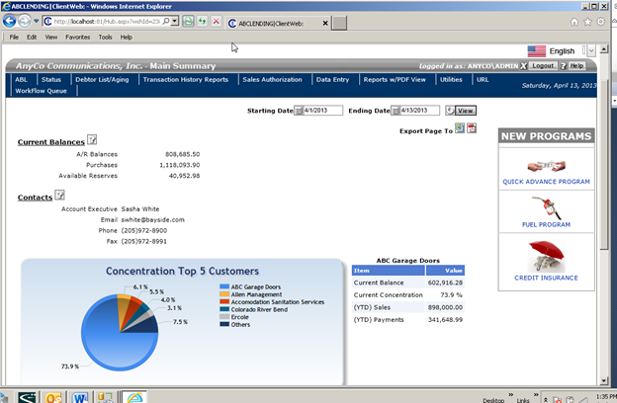The height and width of the screenshot is (403, 617).
Task: Click the US flag language icon
Action: click(x=536, y=51)
